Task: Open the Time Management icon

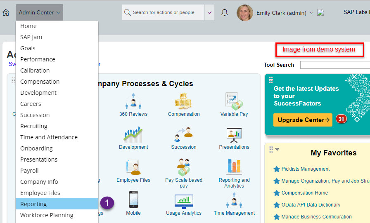Action: pyautogui.click(x=234, y=200)
